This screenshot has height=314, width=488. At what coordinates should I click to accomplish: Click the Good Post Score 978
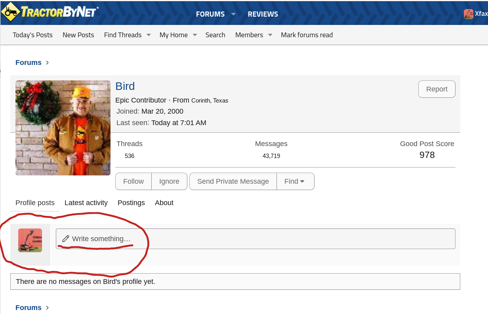coord(427,155)
